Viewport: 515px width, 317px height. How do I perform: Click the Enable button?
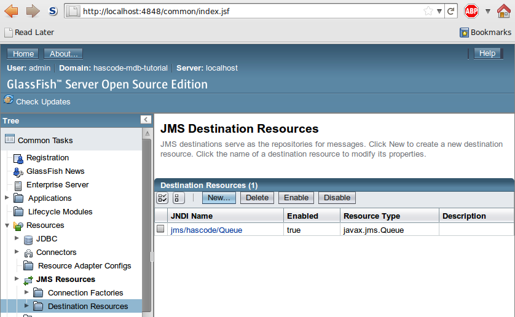coord(296,198)
